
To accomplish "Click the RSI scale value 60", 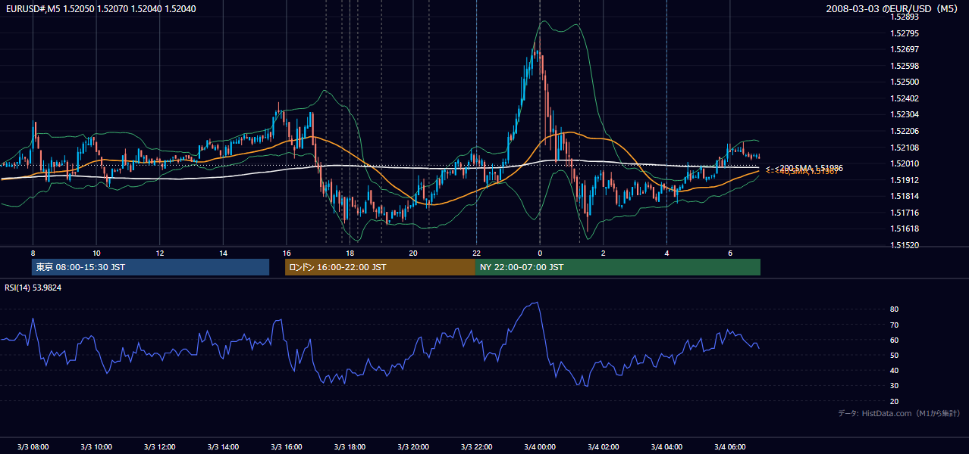I will coord(895,340).
